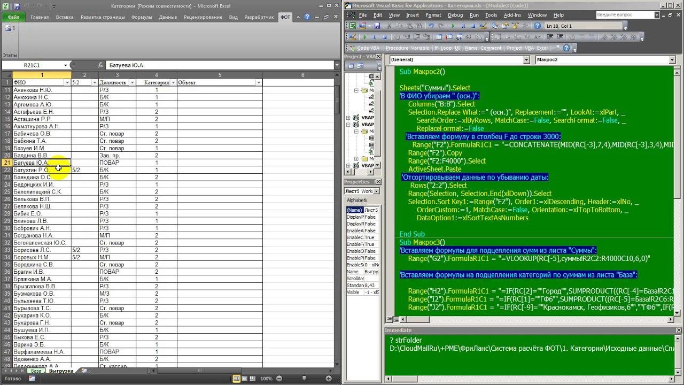Viewport: 684px width, 385px height.
Task: Minimize the Excel ribbon with the caret icon
Action: 299,17
